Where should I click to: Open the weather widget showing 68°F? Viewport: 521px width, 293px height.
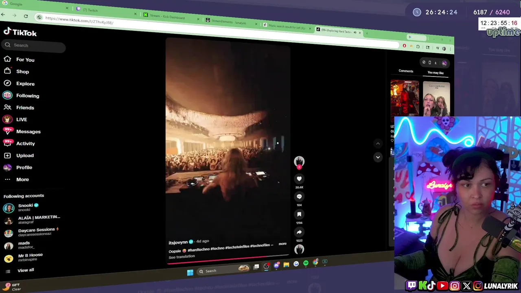[x=12, y=287]
